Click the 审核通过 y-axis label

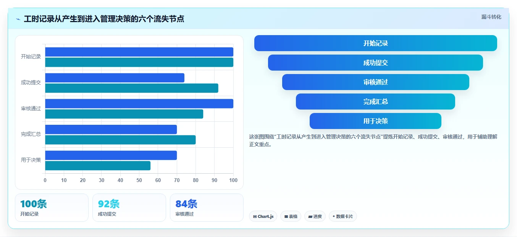pos(31,108)
